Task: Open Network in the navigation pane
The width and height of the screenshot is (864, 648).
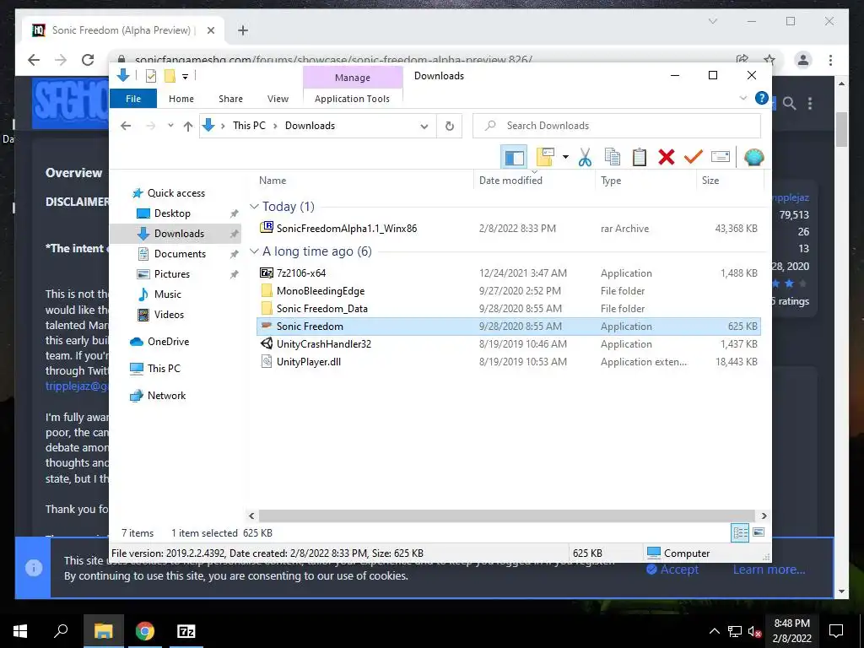Action: tap(166, 396)
